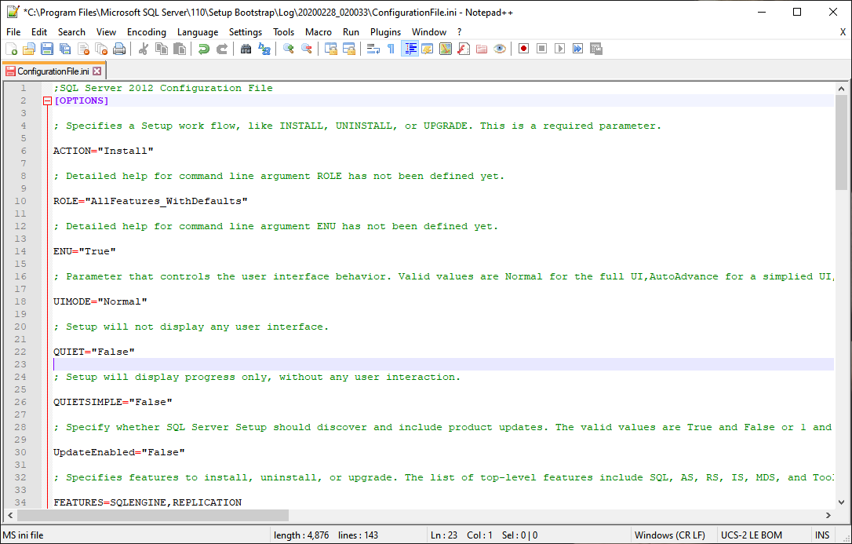Click the Close document toolbar icon
Image resolution: width=852 pixels, height=544 pixels.
point(83,49)
